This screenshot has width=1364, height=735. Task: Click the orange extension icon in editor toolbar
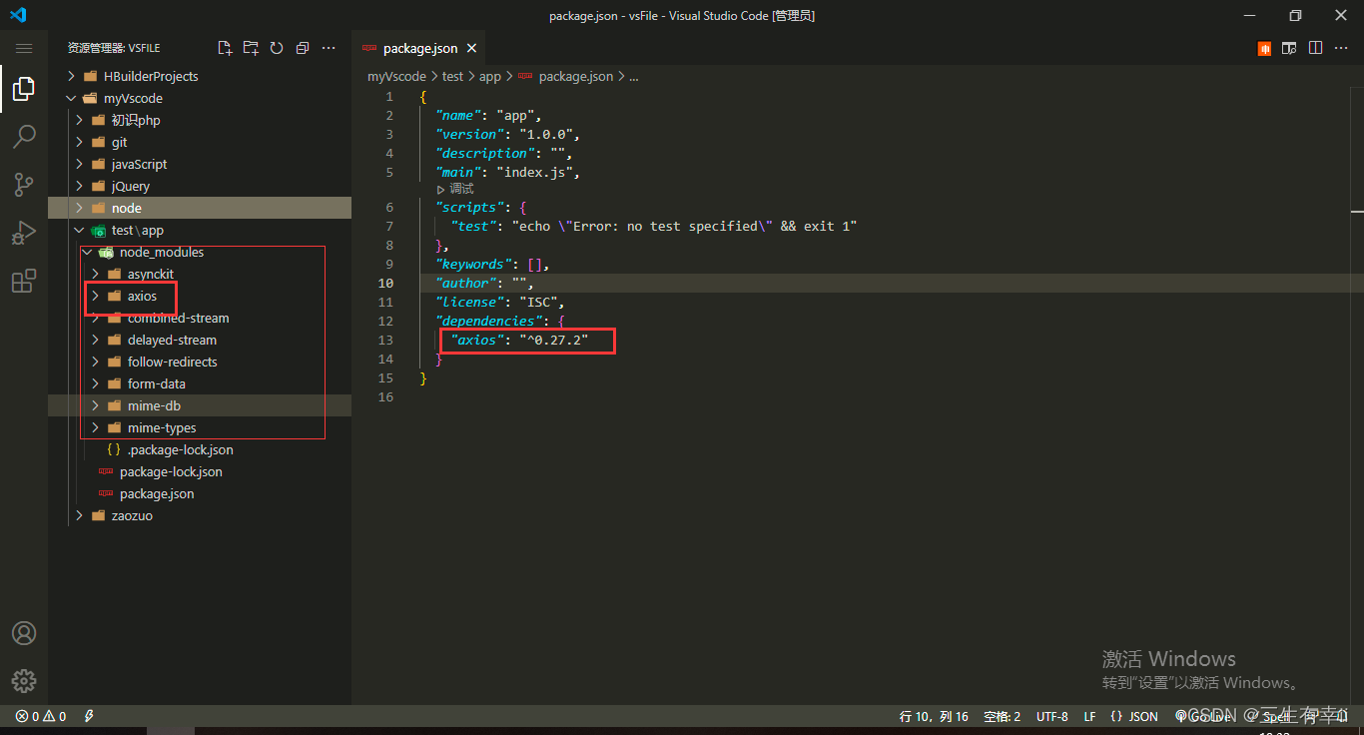click(1265, 48)
